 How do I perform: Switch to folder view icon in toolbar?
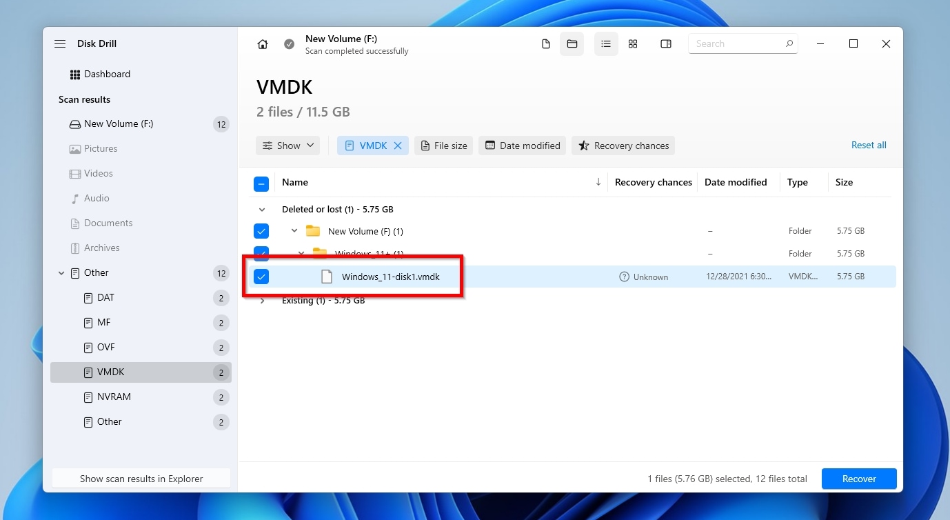tap(572, 44)
